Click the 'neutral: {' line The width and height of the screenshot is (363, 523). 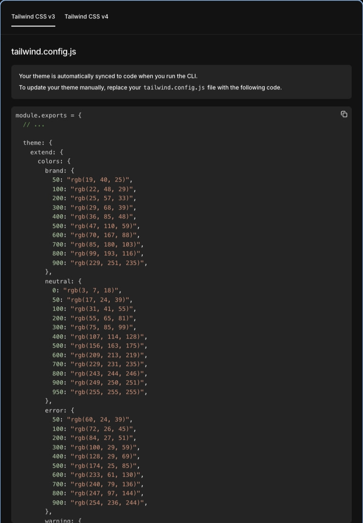pos(63,281)
